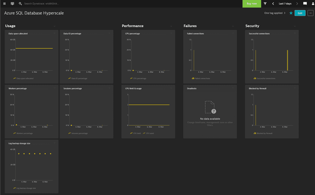Toggle the CPU limit series in the legend

tap(137, 133)
